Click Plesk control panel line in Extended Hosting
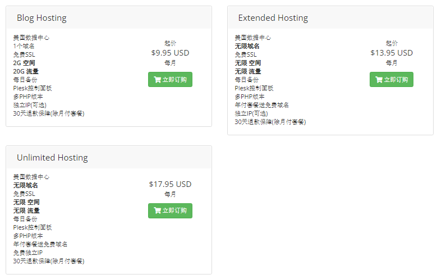Viewport: 437px width, 279px height. click(254, 88)
